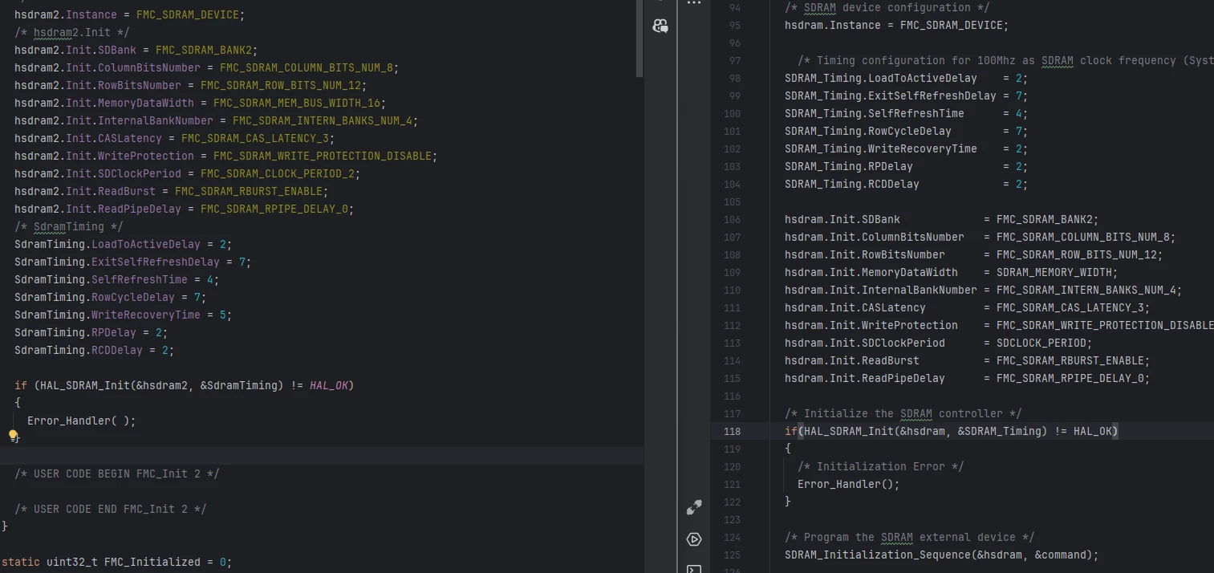
Task: Click 'Error_Handler();' on line 121
Action: point(849,484)
